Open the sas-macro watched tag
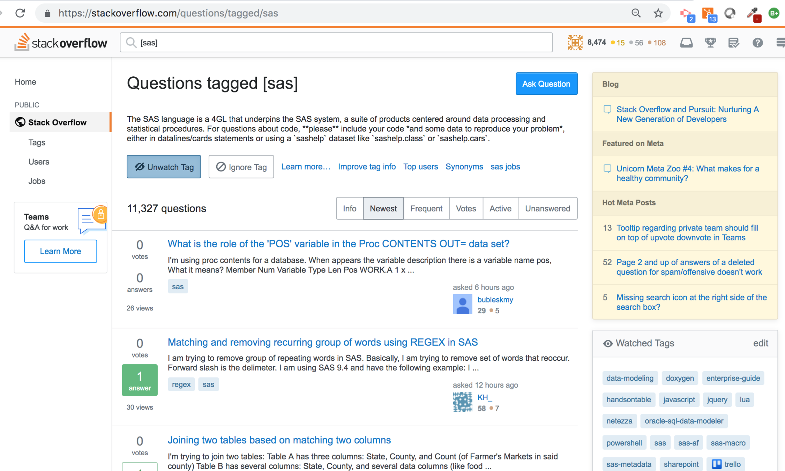The height and width of the screenshot is (471, 785). [728, 443]
